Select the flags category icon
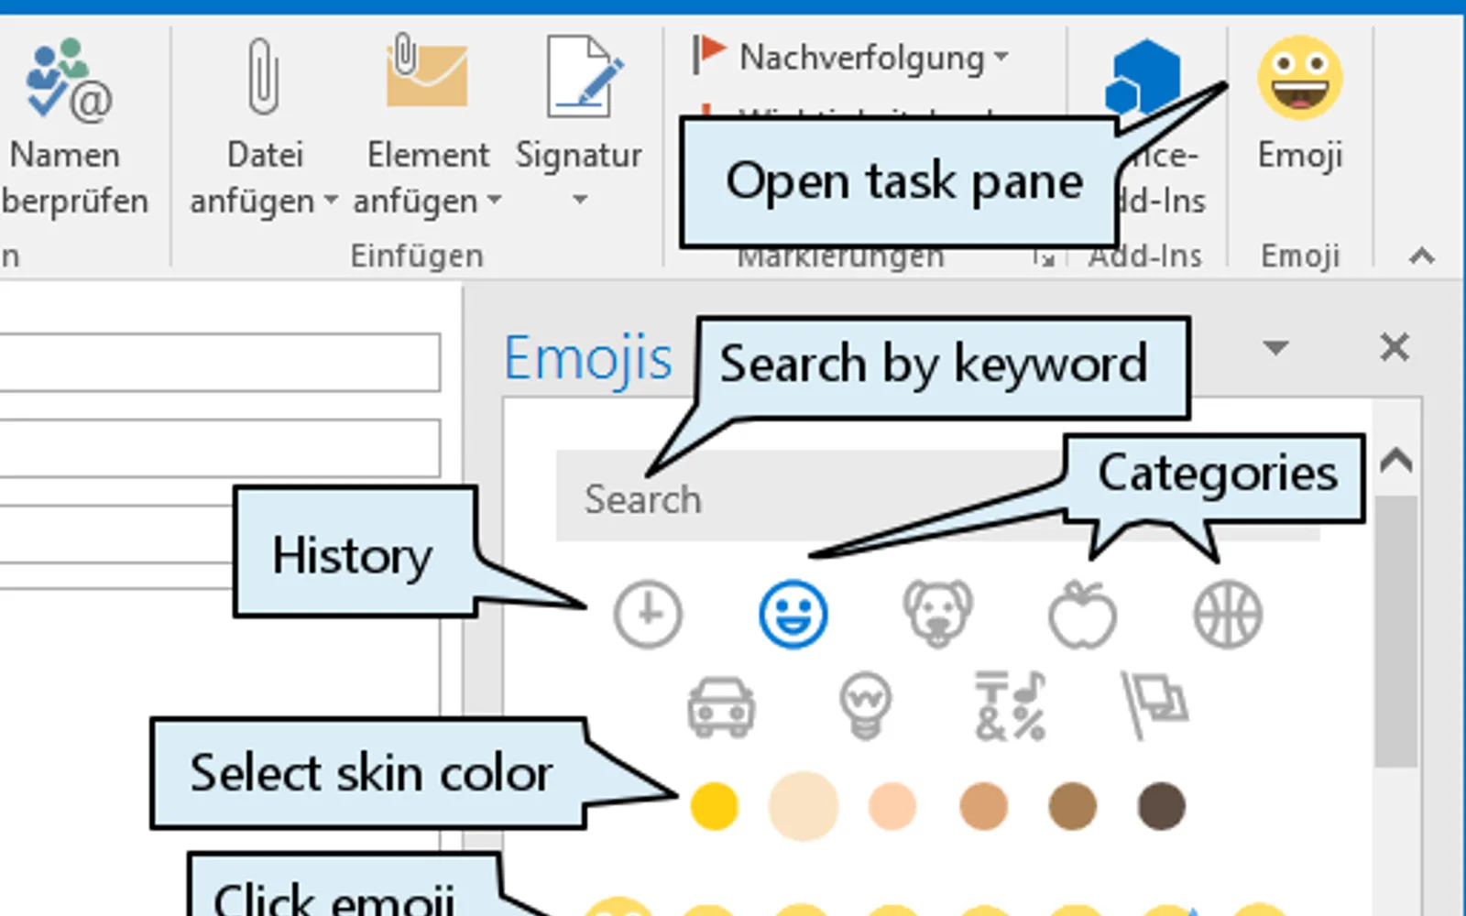This screenshot has width=1466, height=916. (x=1154, y=705)
